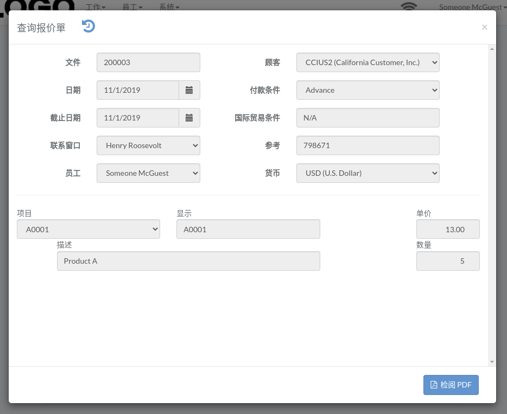Click the LOGO in the page header
Screen dimensions: 507x414
point(37,8)
